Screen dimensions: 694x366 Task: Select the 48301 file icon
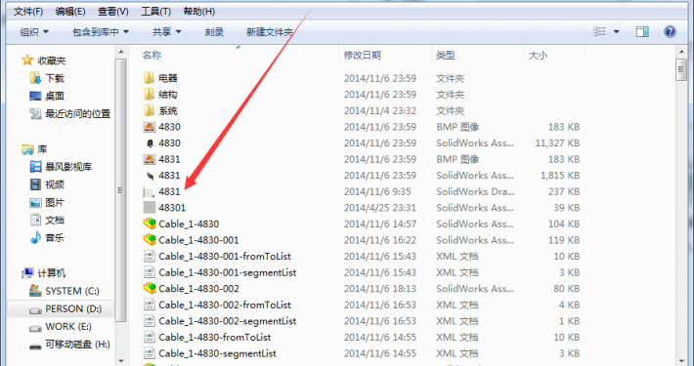(x=150, y=208)
